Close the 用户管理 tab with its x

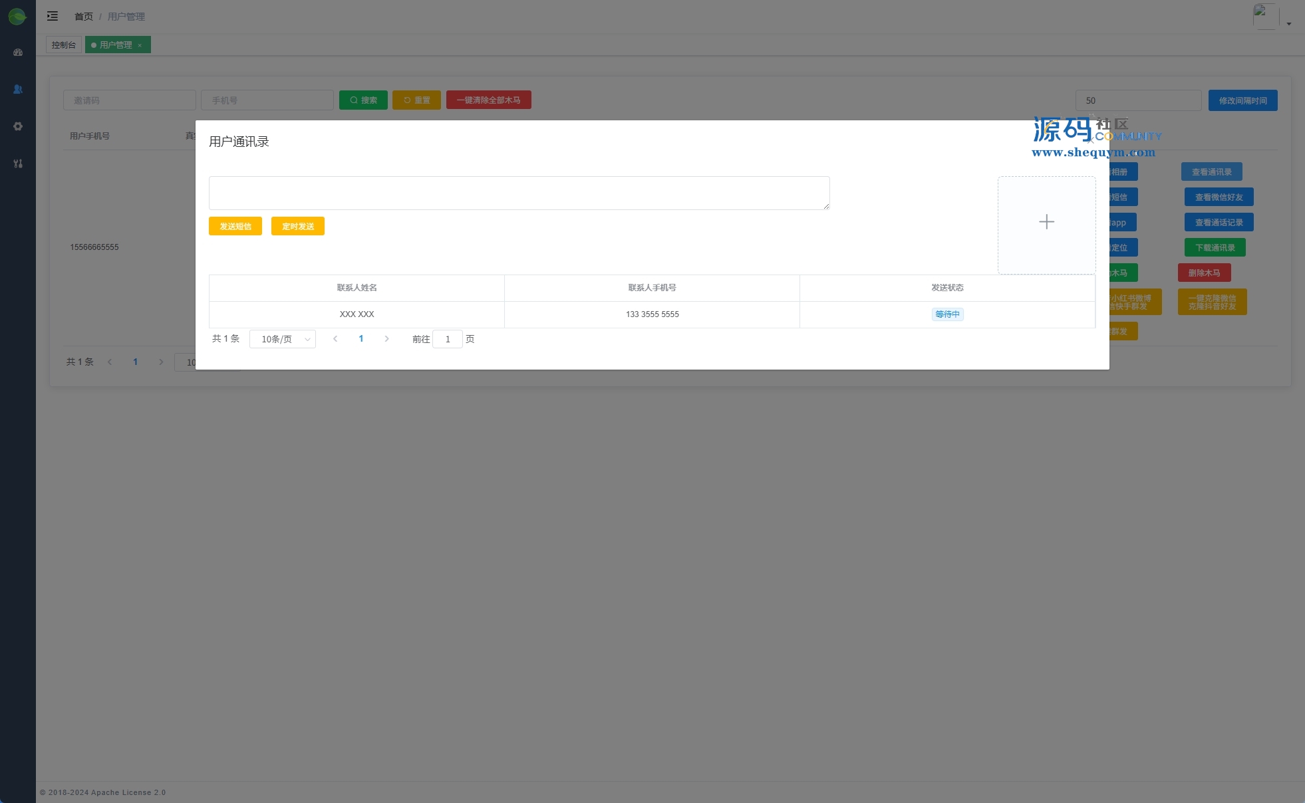coord(140,45)
